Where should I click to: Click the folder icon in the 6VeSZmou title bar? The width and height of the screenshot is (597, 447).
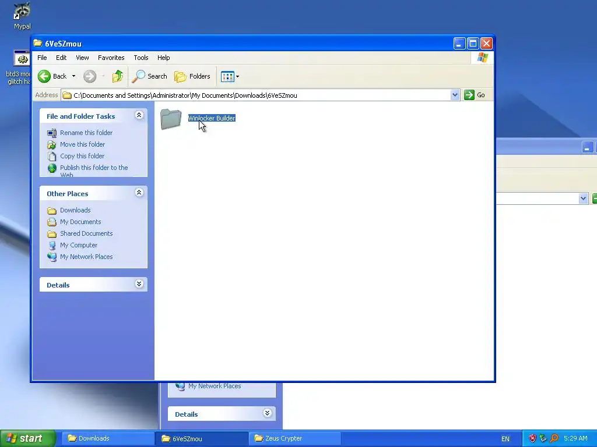pyautogui.click(x=37, y=43)
